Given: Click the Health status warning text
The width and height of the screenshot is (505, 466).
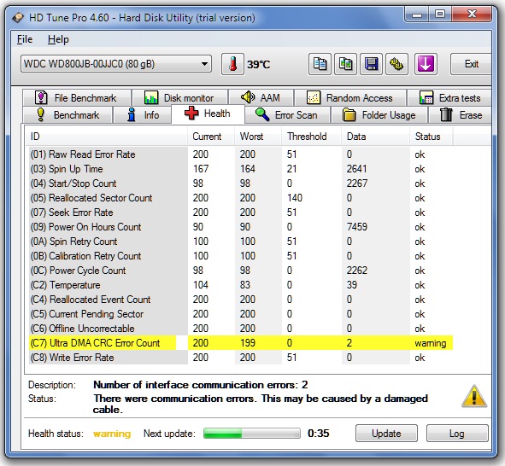Looking at the screenshot, I should pos(112,434).
